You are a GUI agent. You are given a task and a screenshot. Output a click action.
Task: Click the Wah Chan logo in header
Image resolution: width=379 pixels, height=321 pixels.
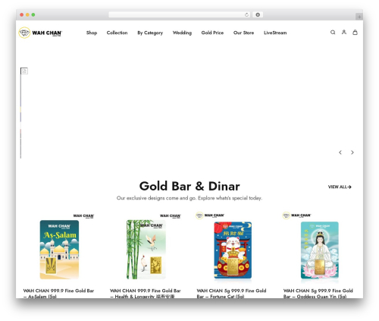click(x=40, y=33)
